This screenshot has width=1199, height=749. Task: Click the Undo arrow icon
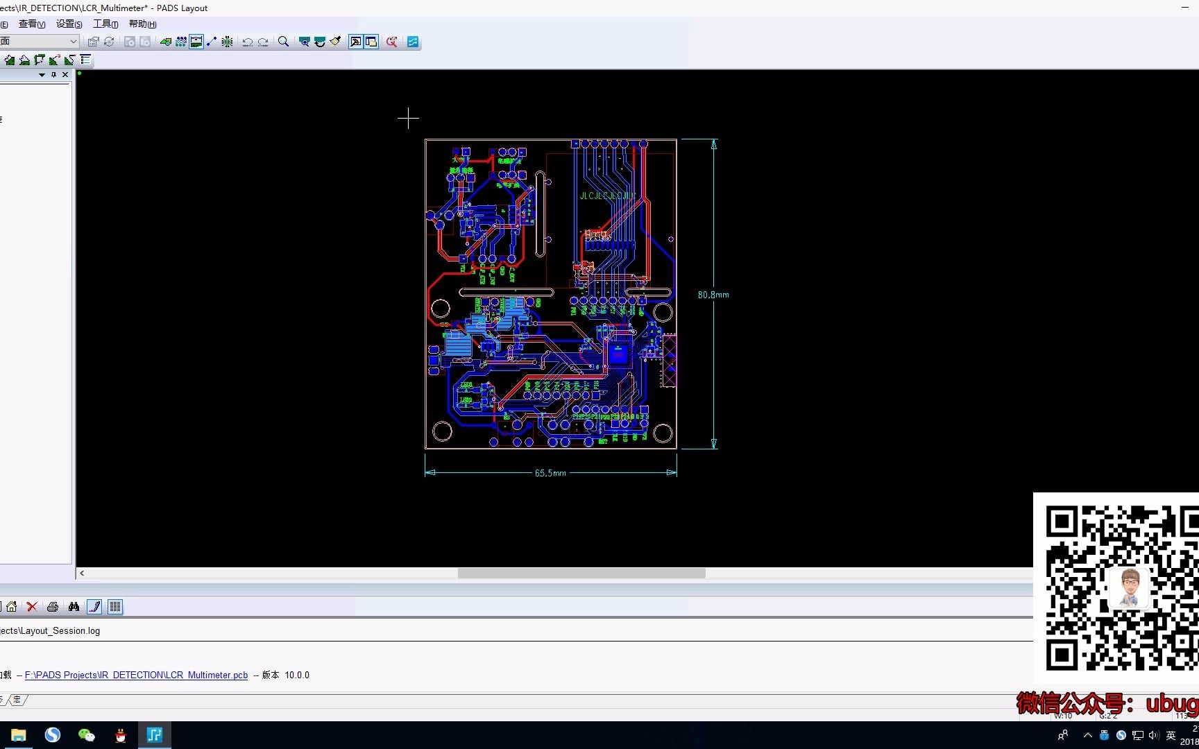coord(248,42)
